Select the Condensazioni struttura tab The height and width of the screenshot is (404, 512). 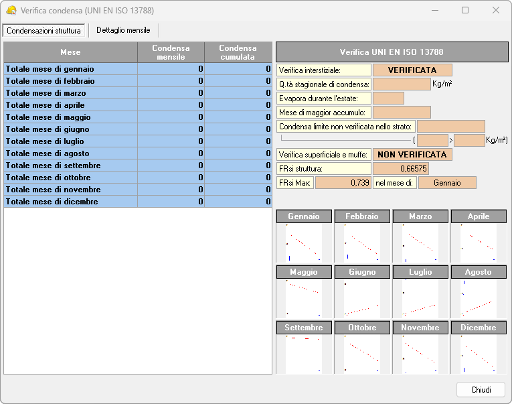tap(44, 31)
